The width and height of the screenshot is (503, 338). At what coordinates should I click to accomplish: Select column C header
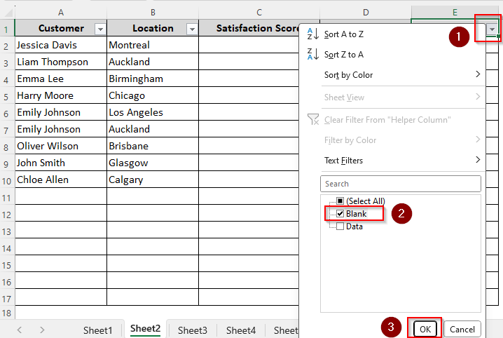click(x=259, y=13)
